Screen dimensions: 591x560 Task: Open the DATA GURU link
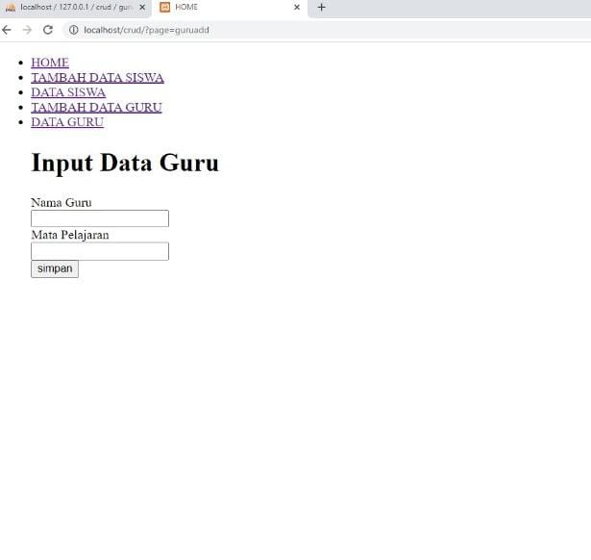[x=67, y=122]
